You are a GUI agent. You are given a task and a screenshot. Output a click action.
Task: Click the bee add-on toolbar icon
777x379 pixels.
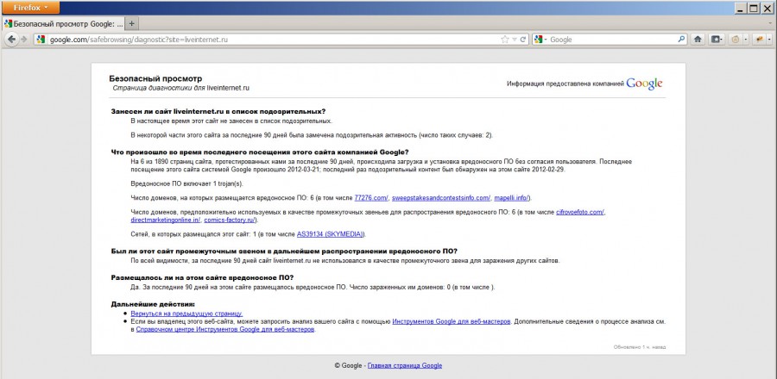759,40
